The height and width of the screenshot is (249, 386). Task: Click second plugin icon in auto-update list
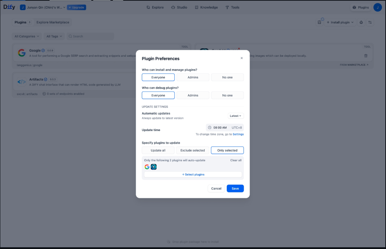(154, 167)
